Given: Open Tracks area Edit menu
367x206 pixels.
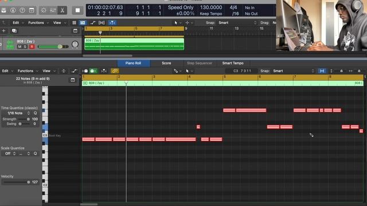Looking at the screenshot, I should (x=18, y=23).
